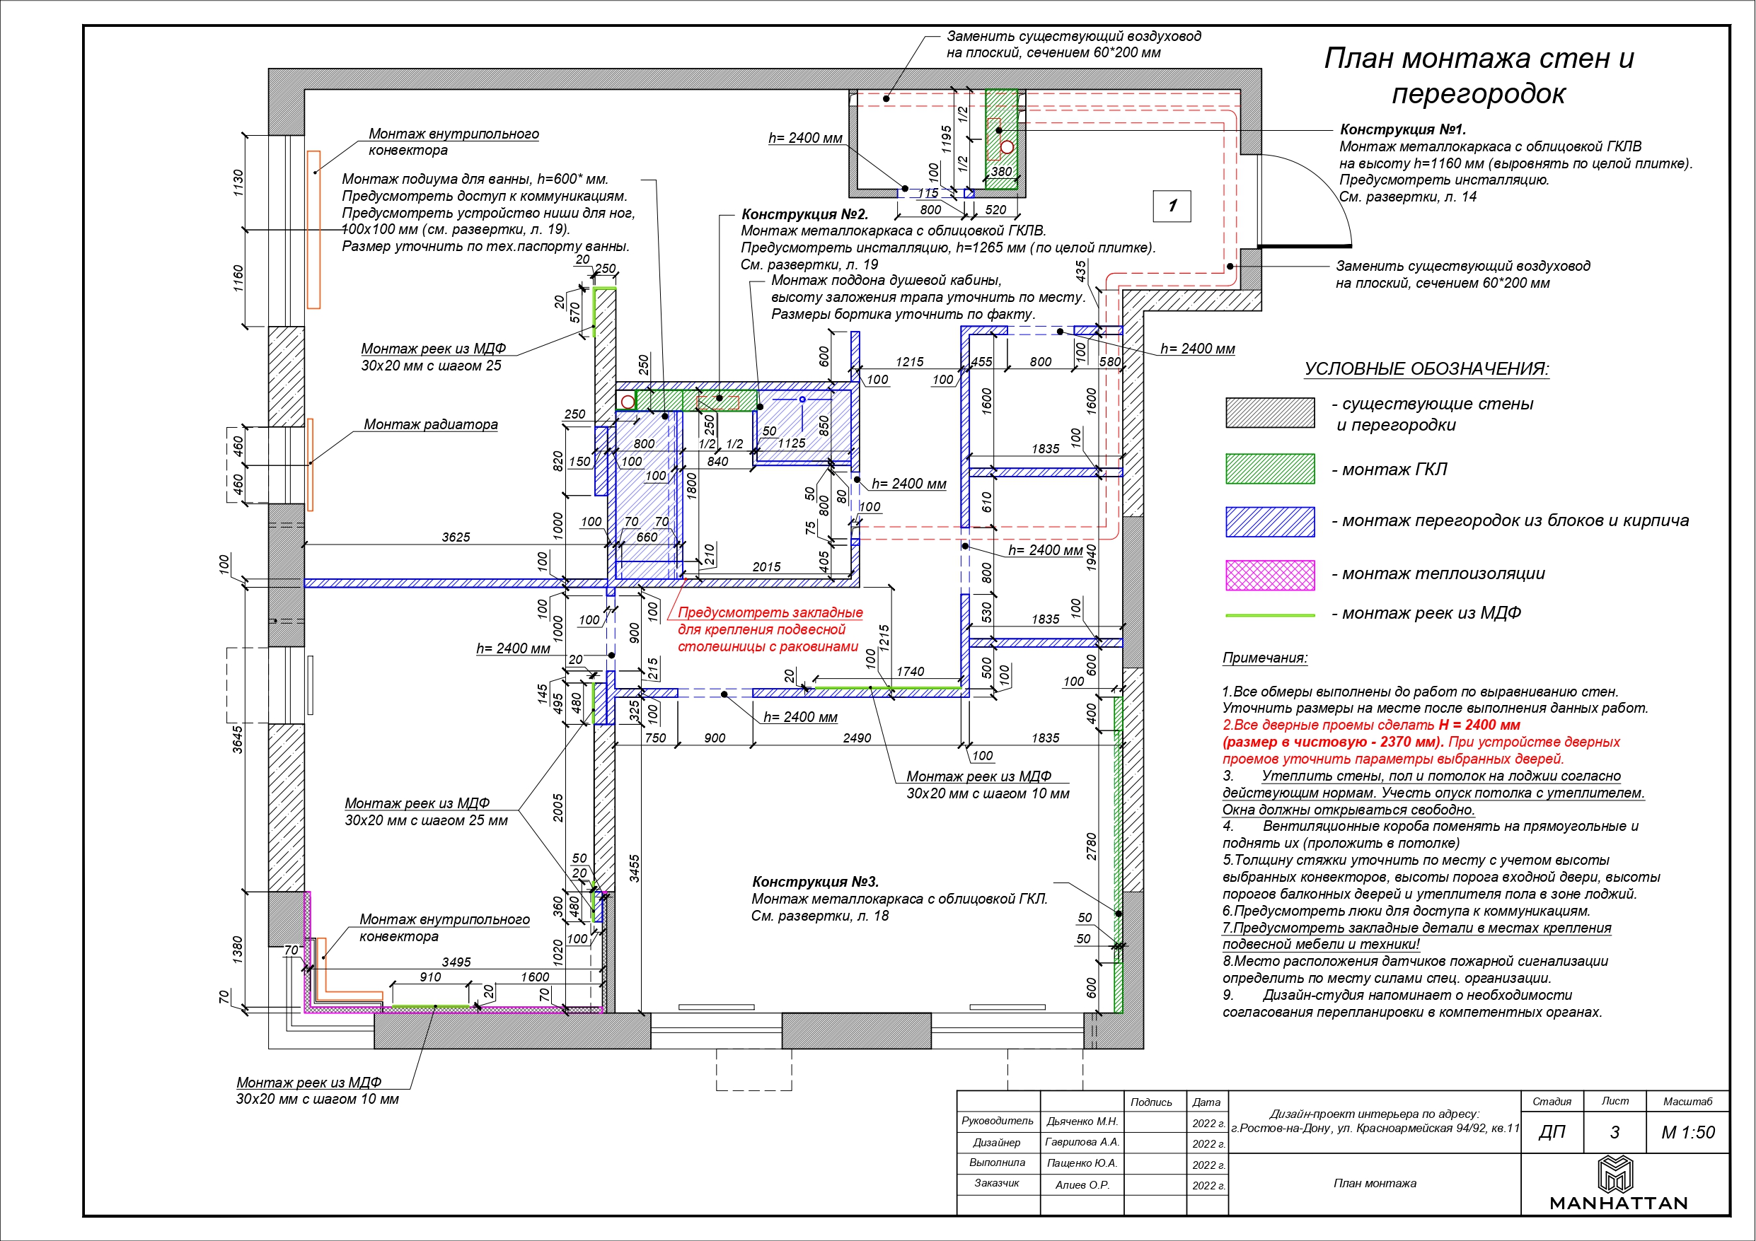Screen dimensions: 1756x1241
Task: Click the orange radiator symbol on the left wall
Action: coord(311,464)
